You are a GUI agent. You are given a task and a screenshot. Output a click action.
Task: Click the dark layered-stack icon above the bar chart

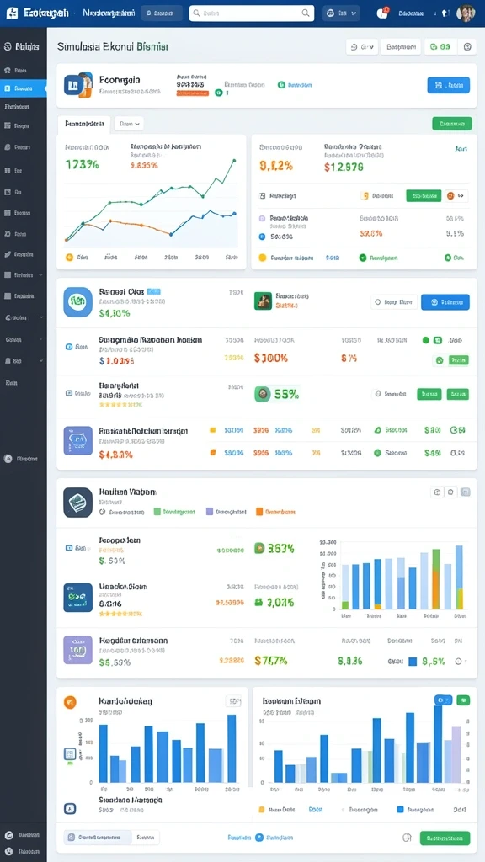(x=77, y=503)
